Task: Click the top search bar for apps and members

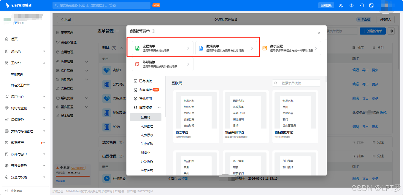Action: [101, 5]
